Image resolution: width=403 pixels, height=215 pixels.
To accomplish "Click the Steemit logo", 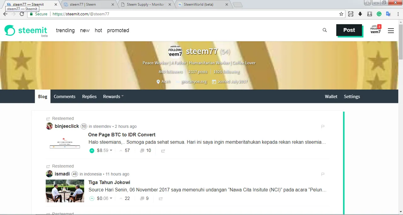I will 26,31.
